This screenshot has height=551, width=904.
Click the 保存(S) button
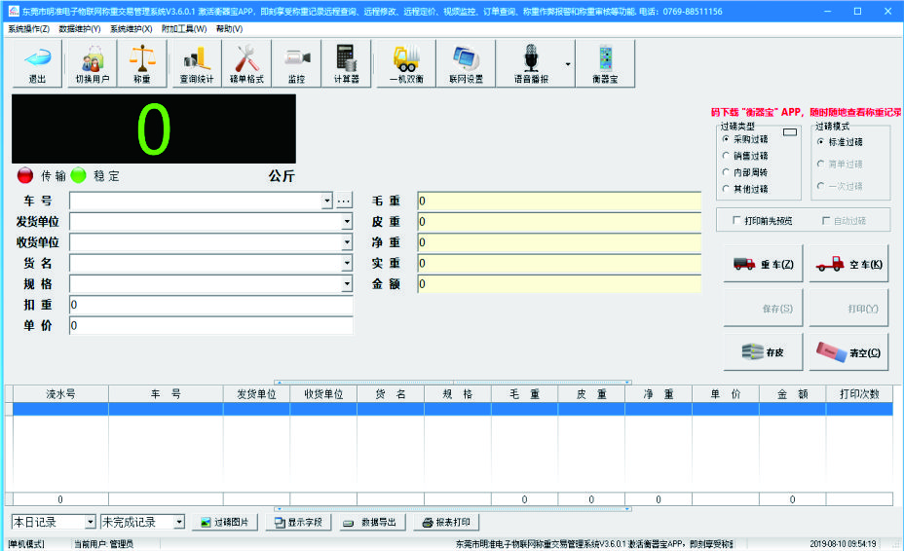tap(764, 309)
